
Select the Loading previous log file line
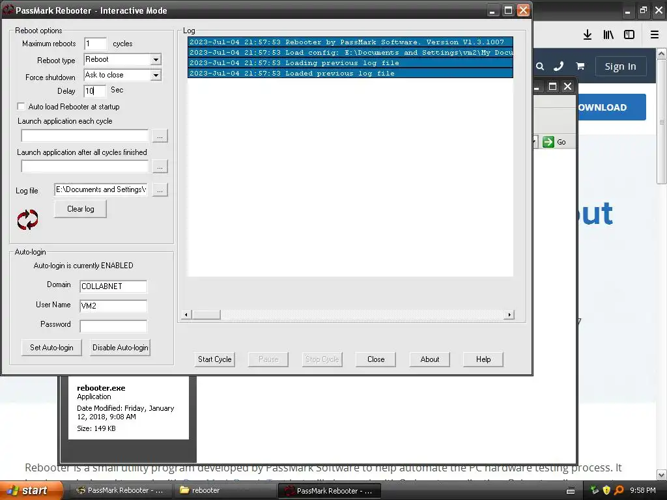point(350,63)
